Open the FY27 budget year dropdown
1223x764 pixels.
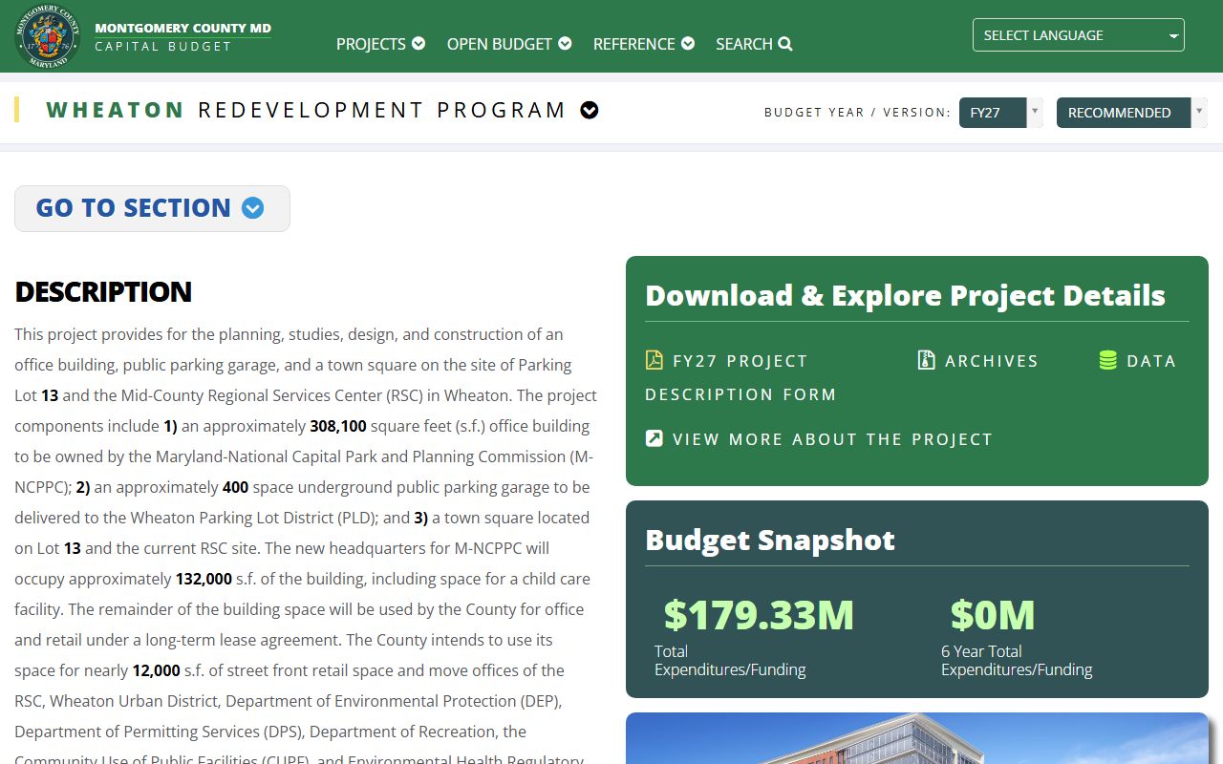pos(1001,112)
